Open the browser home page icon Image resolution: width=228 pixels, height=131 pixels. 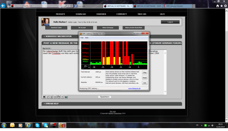click(x=217, y=6)
